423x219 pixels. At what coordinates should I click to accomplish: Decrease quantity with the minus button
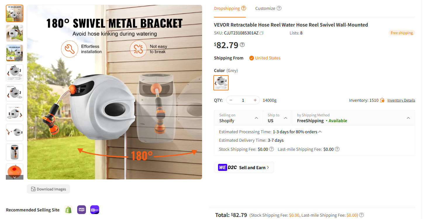231,100
